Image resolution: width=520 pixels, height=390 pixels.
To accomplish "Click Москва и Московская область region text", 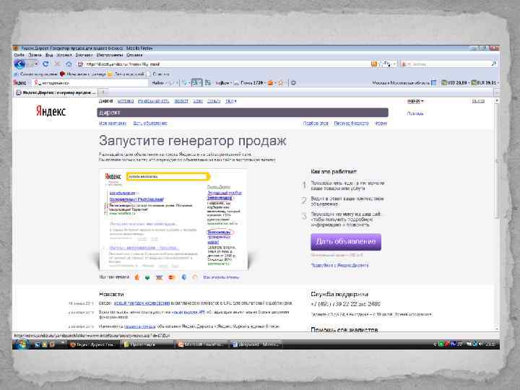I will pos(401,83).
